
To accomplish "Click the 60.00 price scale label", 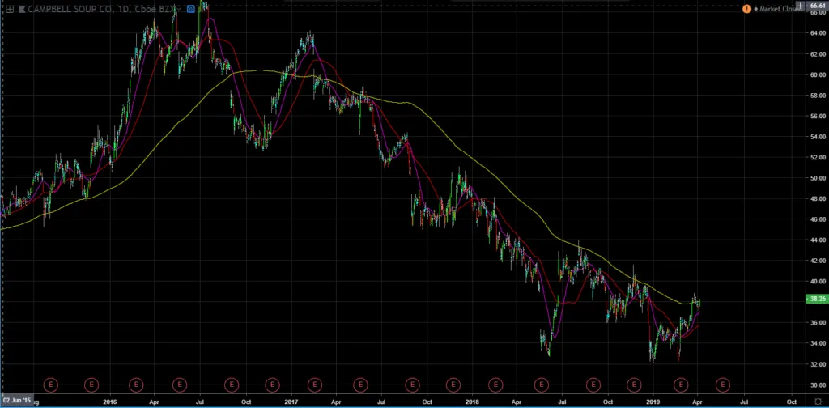I will point(818,74).
